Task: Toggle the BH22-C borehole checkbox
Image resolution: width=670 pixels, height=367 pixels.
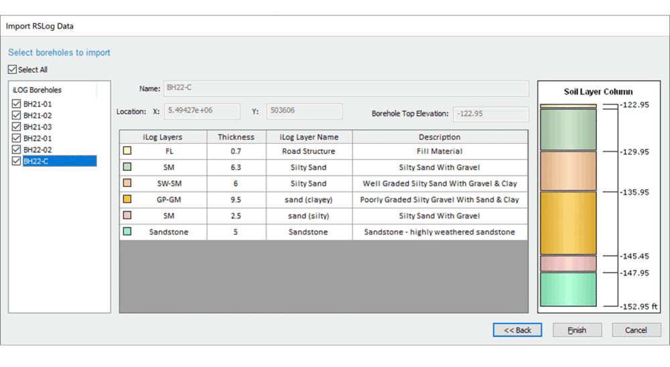Action: pos(17,161)
